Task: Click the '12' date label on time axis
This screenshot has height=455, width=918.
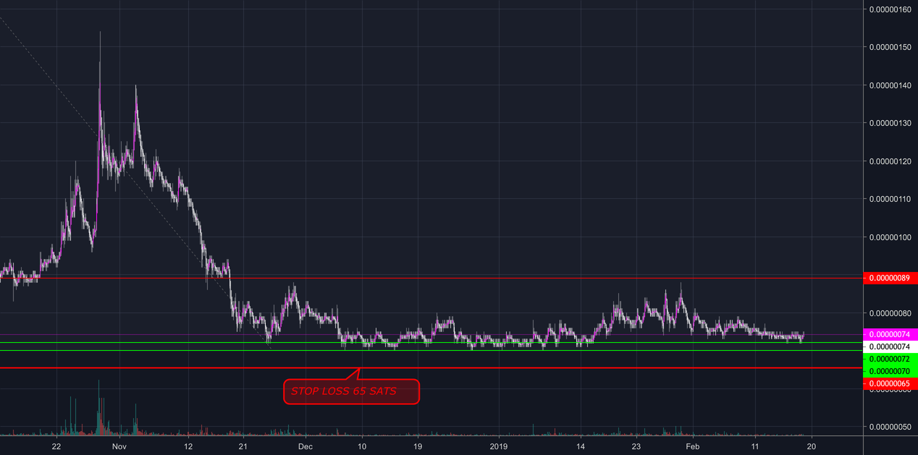Action: (x=188, y=446)
